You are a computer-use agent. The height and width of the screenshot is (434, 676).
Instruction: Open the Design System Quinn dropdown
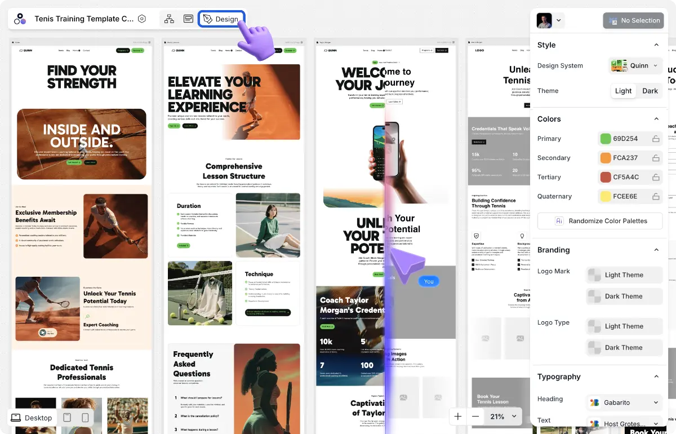[634, 65]
